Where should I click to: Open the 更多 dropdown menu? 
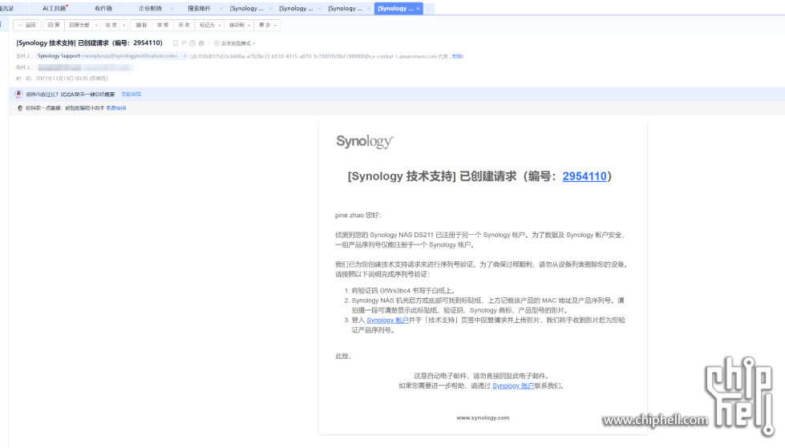268,25
